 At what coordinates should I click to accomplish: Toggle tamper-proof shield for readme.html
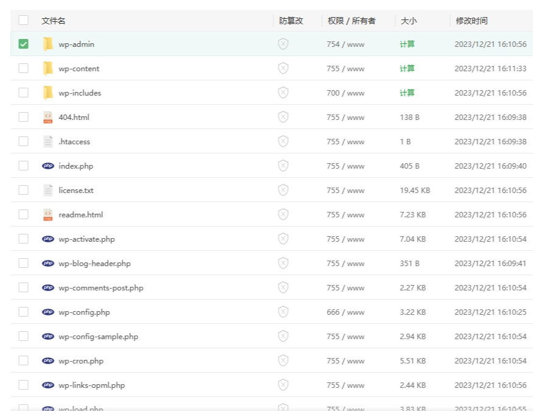pyautogui.click(x=283, y=214)
